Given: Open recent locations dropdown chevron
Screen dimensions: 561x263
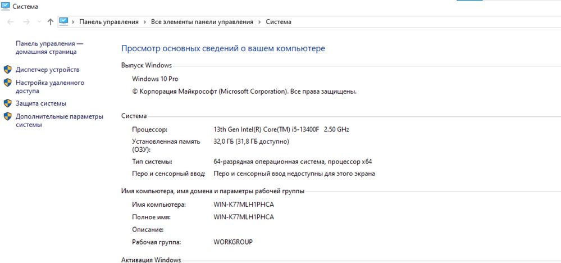Looking at the screenshot, I should [x=39, y=22].
